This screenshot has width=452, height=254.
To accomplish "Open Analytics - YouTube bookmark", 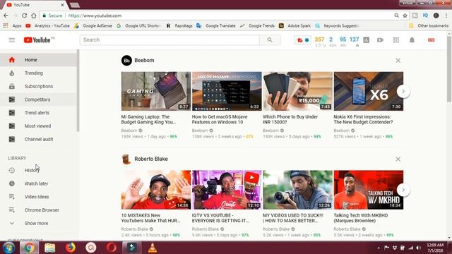I will tap(48, 25).
